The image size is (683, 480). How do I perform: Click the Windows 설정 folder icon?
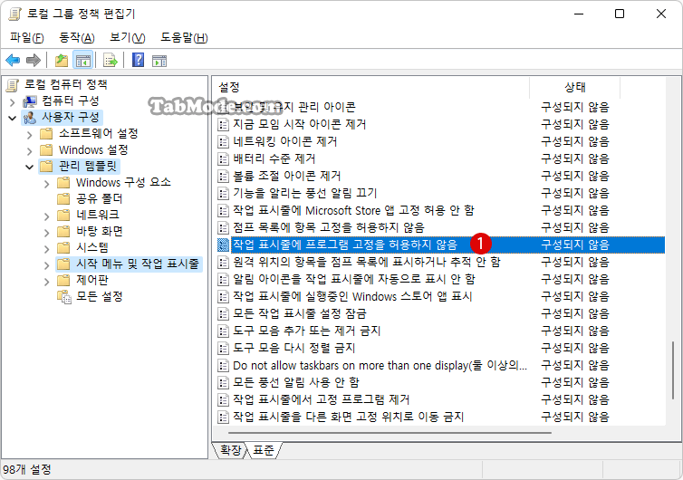tap(46, 149)
